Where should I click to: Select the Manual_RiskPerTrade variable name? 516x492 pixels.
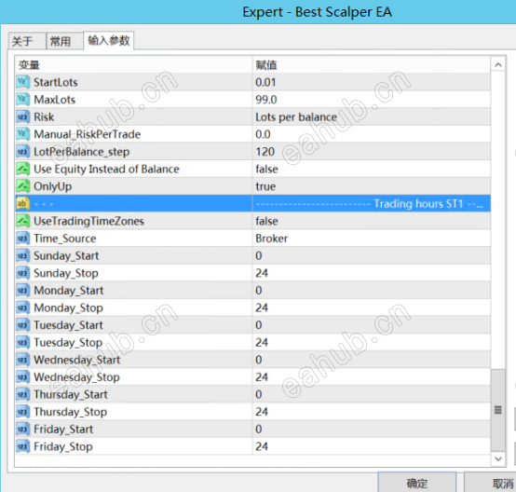coord(88,134)
